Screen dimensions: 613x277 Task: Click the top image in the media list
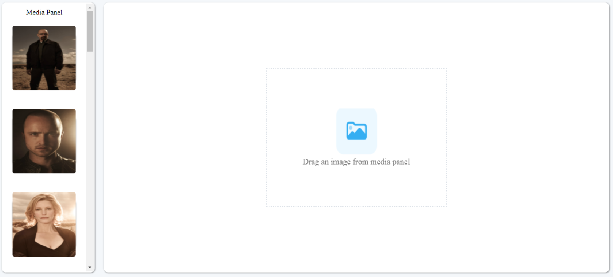[44, 58]
